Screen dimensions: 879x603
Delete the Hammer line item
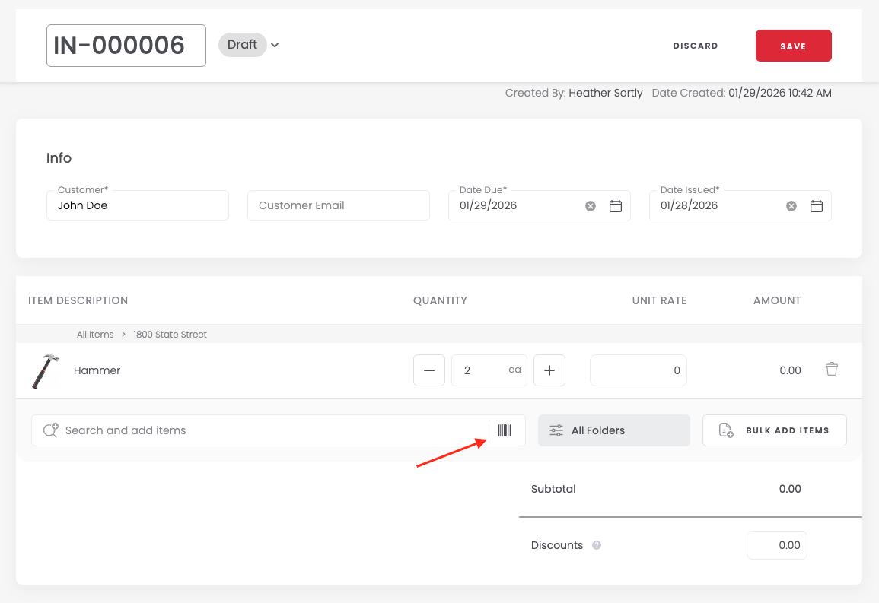pyautogui.click(x=832, y=370)
